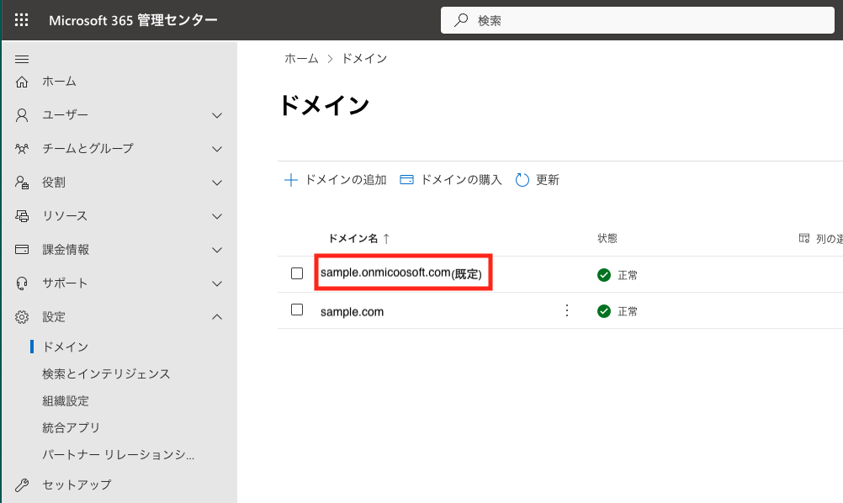Open パートナー リレーションシップ in the sidebar
This screenshot has width=843, height=503.
(119, 454)
